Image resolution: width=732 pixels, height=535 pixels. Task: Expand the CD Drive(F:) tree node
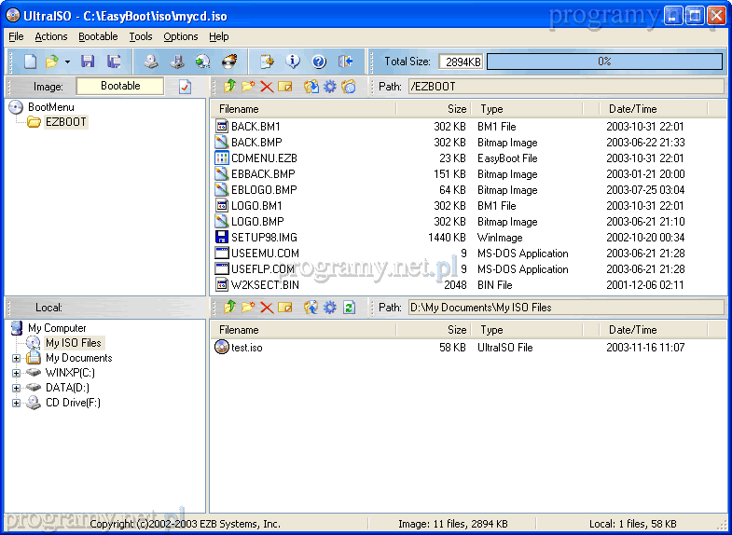coord(16,403)
